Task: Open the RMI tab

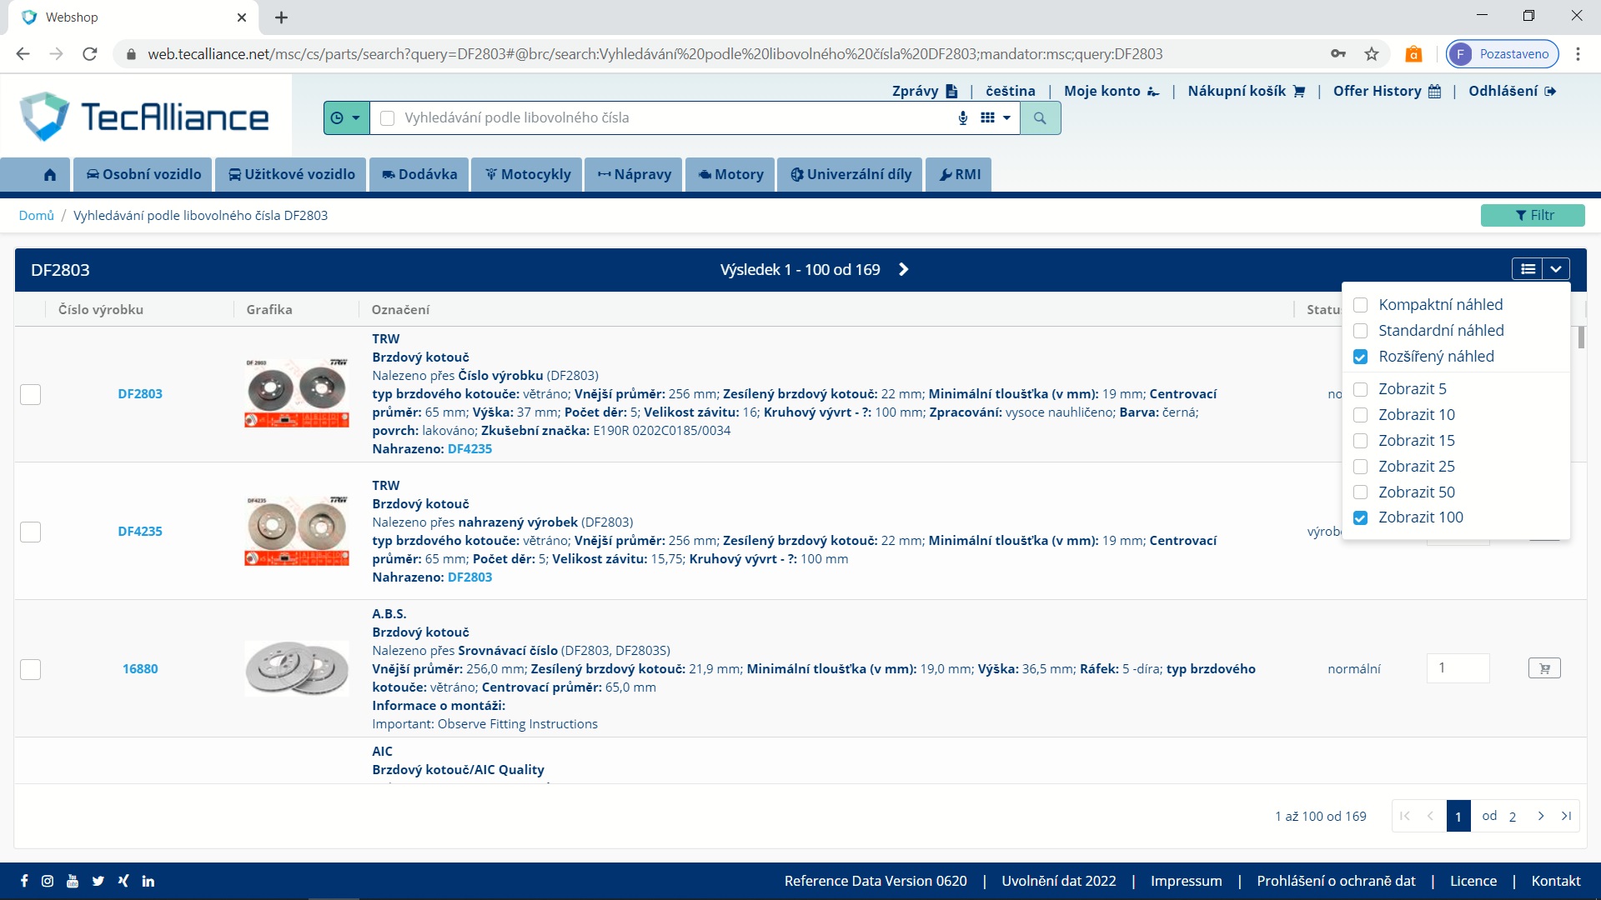Action: click(x=959, y=174)
